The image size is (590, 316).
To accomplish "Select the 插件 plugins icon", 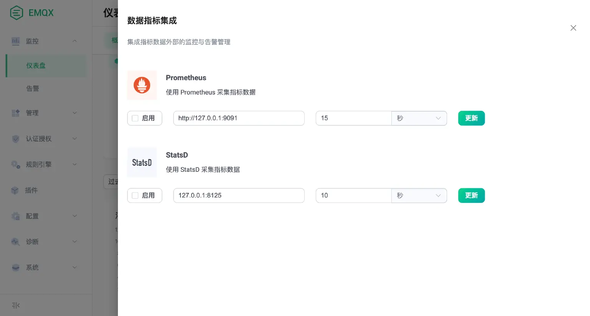I will 15,190.
